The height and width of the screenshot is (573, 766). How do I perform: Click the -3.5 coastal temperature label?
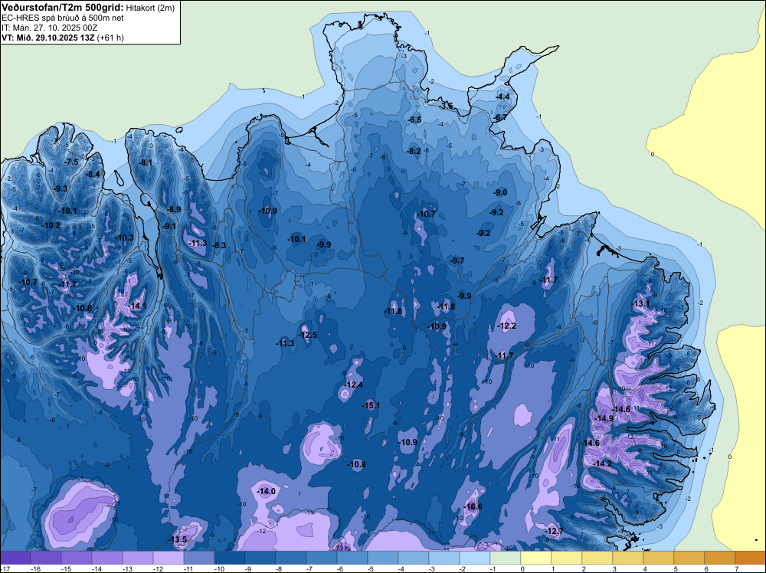click(x=446, y=106)
